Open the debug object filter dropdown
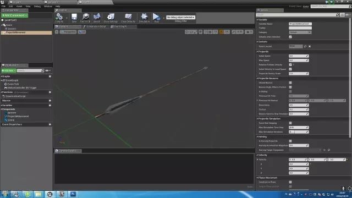The width and height of the screenshot is (352, 198). [180, 17]
